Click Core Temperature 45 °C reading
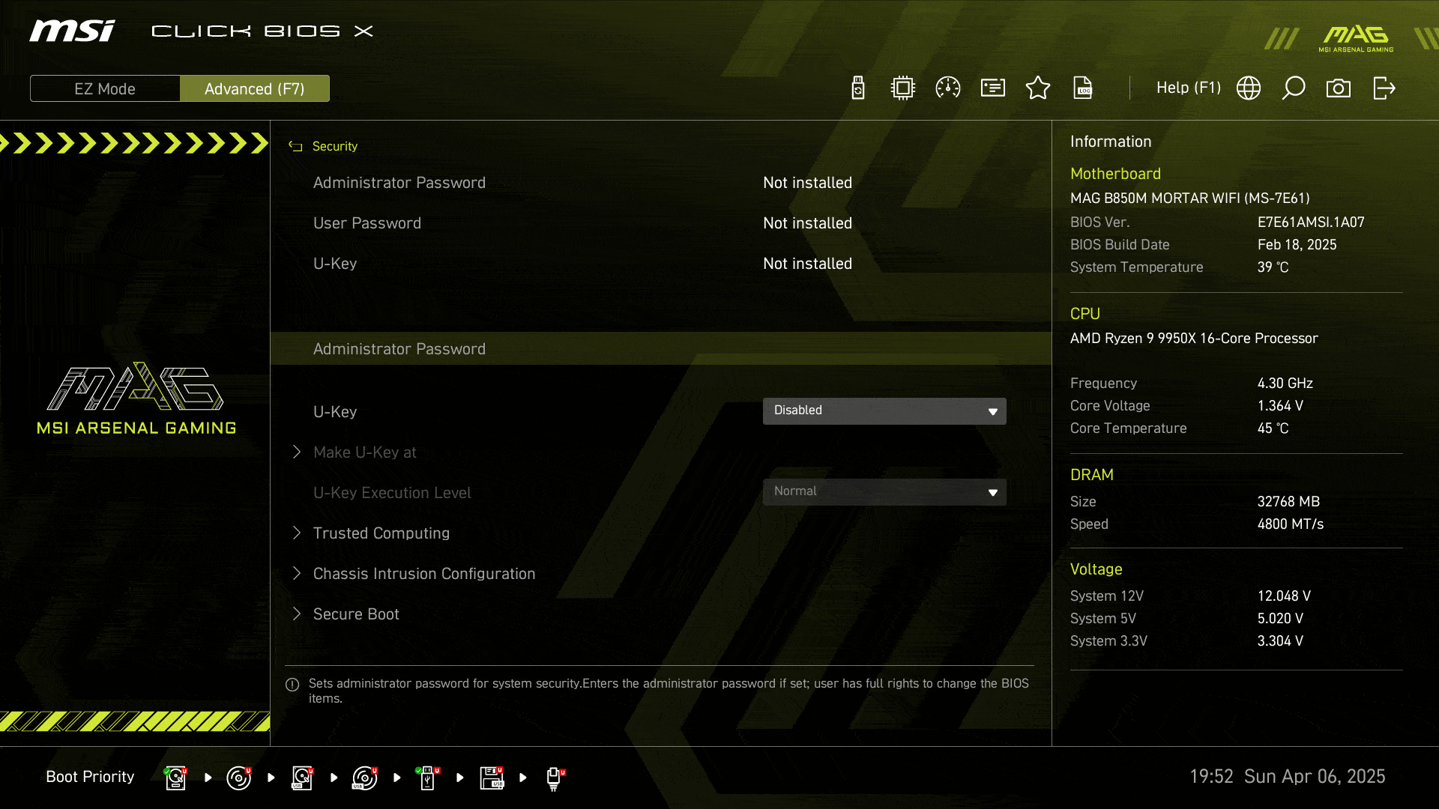Image resolution: width=1439 pixels, height=809 pixels. [1273, 428]
